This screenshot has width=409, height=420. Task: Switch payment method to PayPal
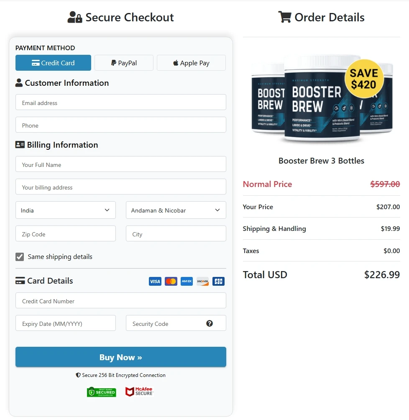(124, 63)
